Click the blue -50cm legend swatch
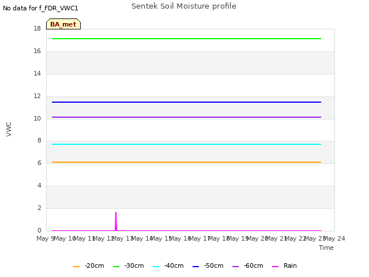The height and width of the screenshot is (277, 369). (196, 267)
